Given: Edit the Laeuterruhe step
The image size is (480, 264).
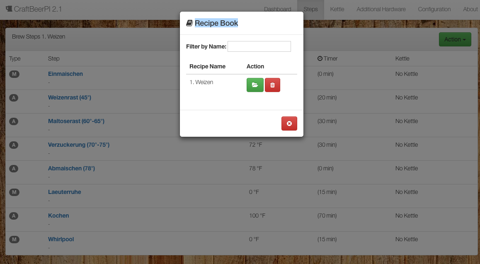Looking at the screenshot, I should pyautogui.click(x=65, y=192).
